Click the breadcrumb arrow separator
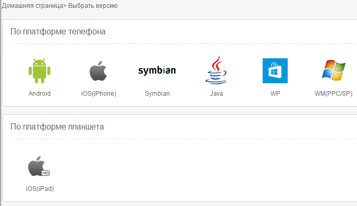The height and width of the screenshot is (206, 357). pyautogui.click(x=65, y=6)
